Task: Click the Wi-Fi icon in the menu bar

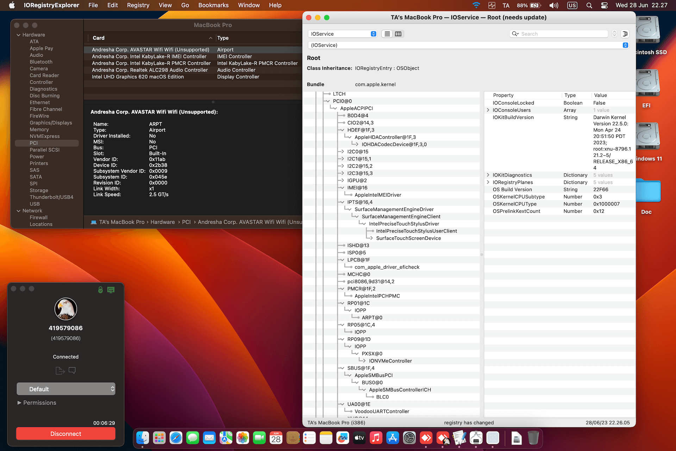Action: [476, 5]
